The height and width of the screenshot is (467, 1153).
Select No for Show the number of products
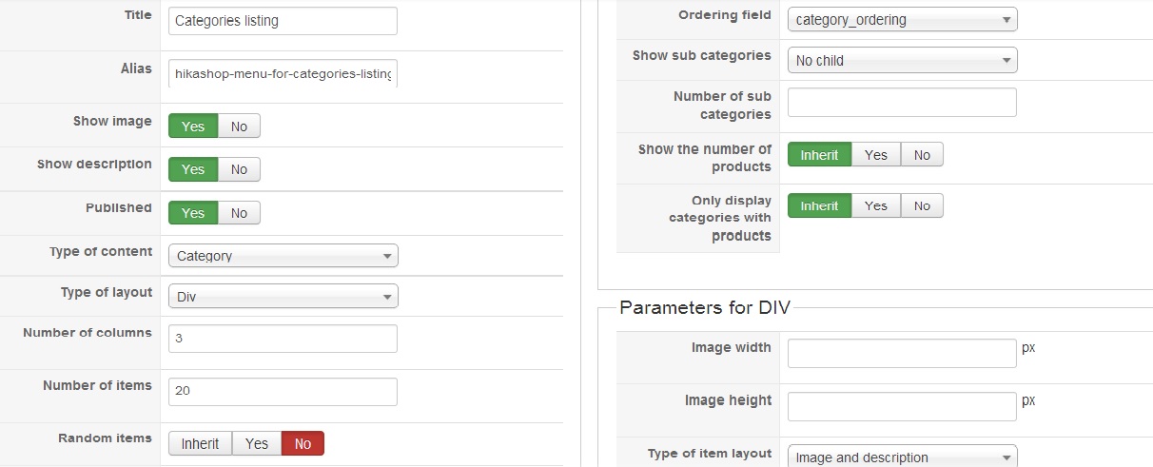[x=922, y=155]
